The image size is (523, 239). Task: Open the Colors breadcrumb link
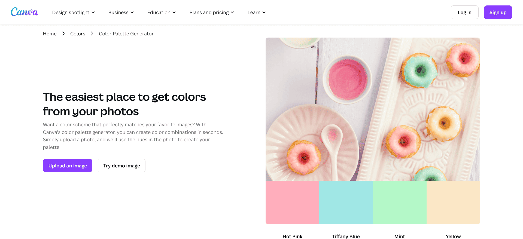click(x=78, y=33)
